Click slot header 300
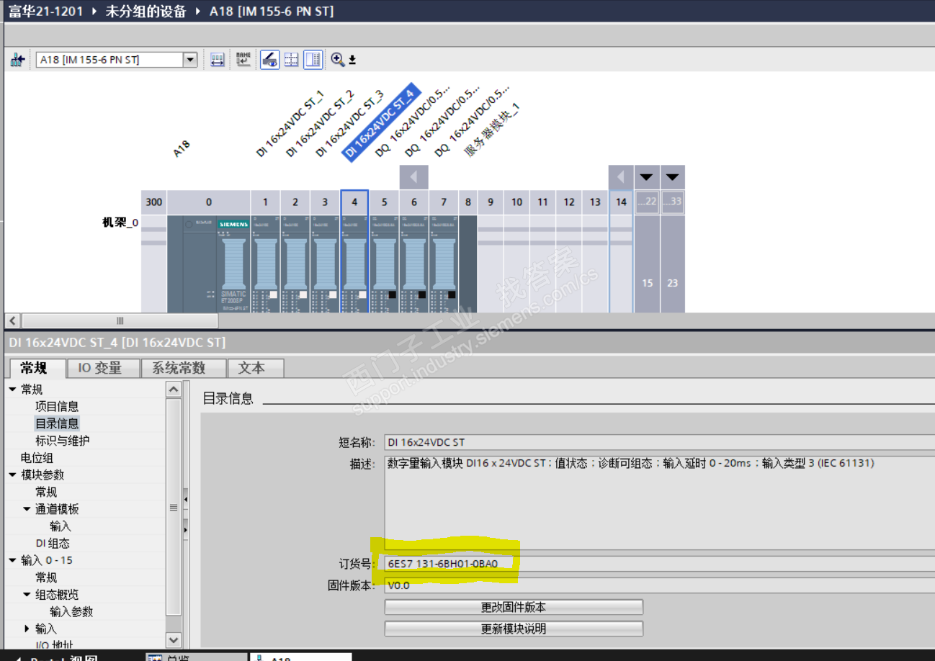The width and height of the screenshot is (935, 661). [153, 202]
